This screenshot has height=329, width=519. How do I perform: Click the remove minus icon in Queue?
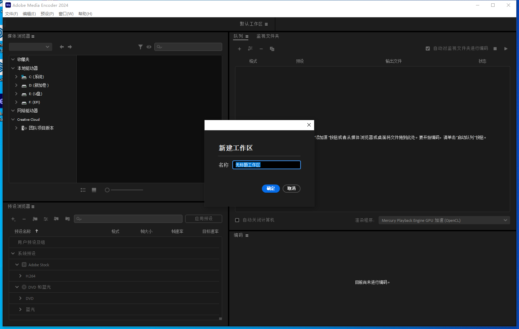tap(261, 49)
